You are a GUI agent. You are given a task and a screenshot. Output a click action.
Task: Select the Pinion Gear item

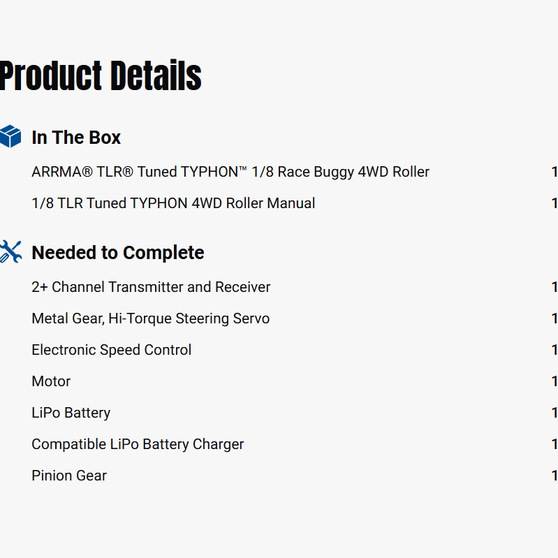[69, 476]
